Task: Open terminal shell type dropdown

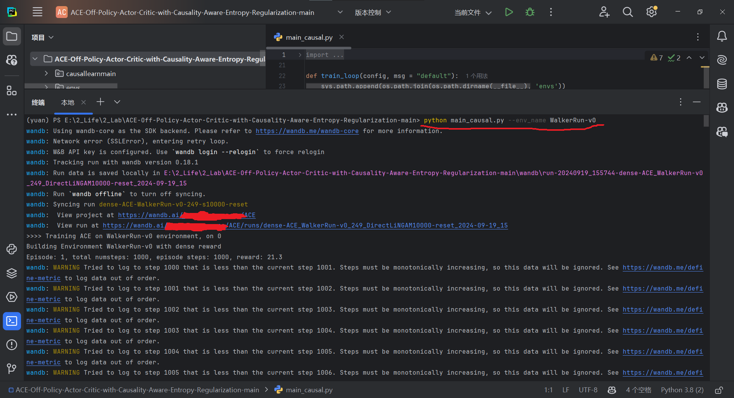Action: pyautogui.click(x=117, y=102)
